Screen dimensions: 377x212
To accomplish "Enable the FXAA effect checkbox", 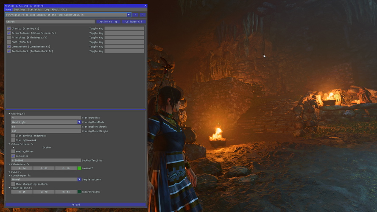I will 9,42.
